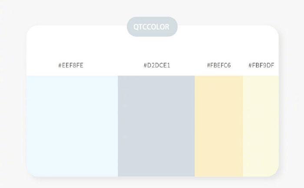The height and width of the screenshot is (188, 304).
Task: Select the light blue #EEF8FE swatch
Action: tap(72, 126)
